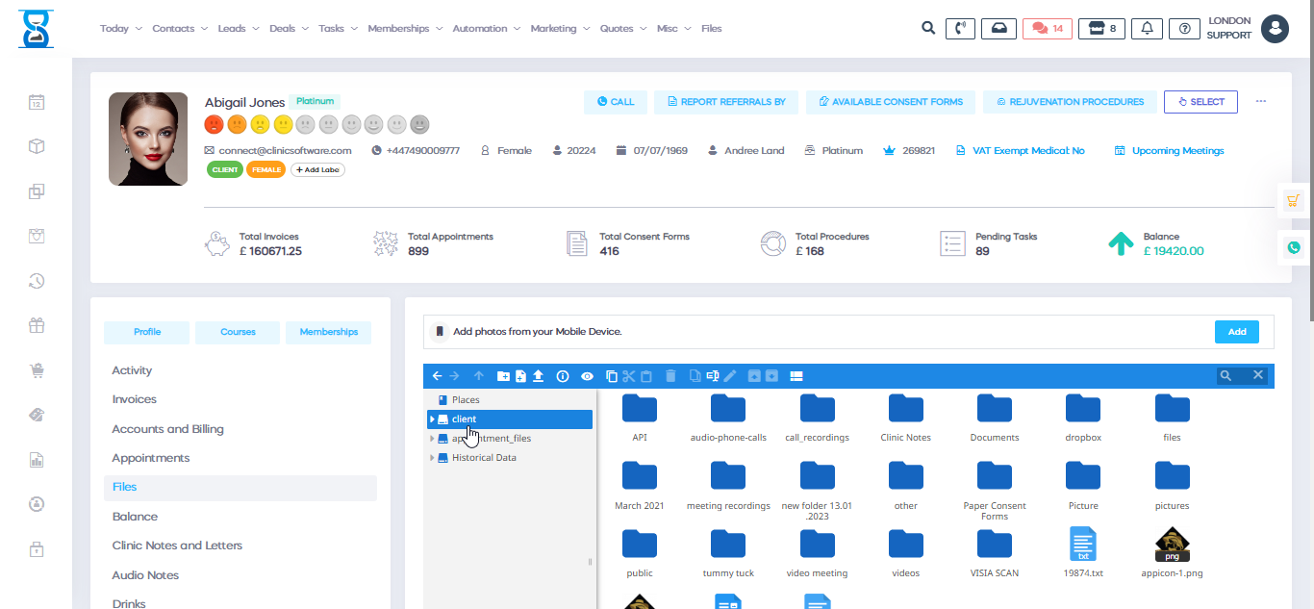Click the phone call icon in header

960,29
